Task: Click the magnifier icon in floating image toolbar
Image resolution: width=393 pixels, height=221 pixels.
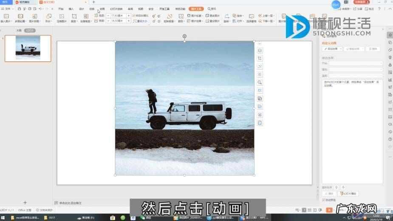Action: (x=260, y=82)
